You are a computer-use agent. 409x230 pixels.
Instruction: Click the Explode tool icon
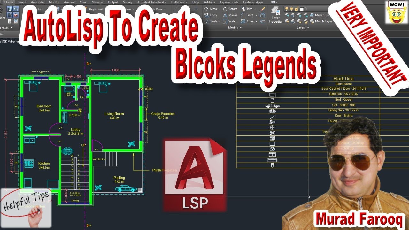[263, 15]
